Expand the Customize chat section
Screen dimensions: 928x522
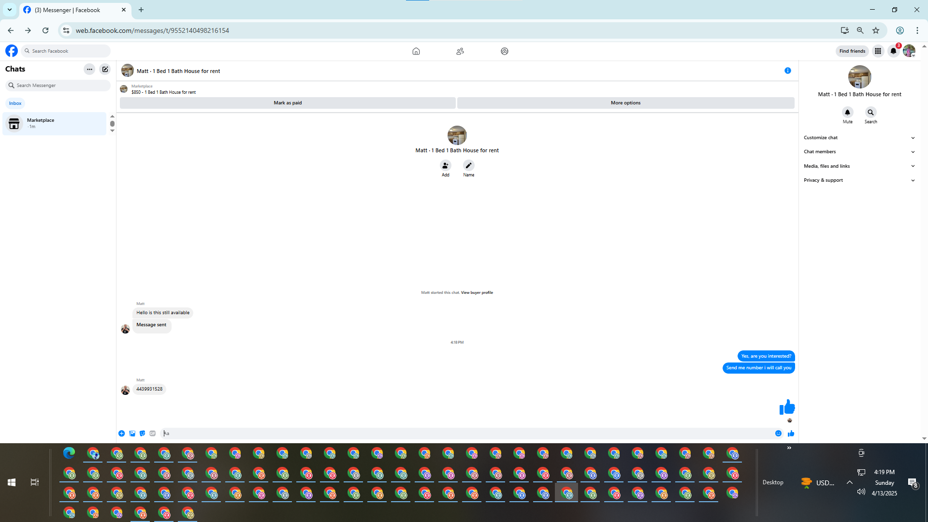point(859,138)
